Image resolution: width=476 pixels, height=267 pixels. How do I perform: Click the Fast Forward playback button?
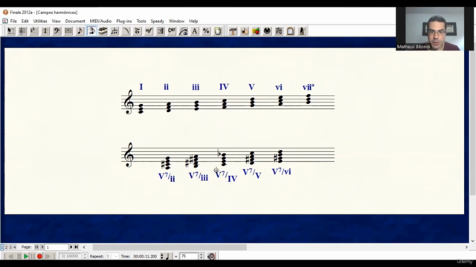coord(48,257)
